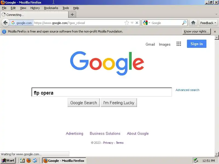
Task: Select the Connecting... tab
Action: pos(34,15)
